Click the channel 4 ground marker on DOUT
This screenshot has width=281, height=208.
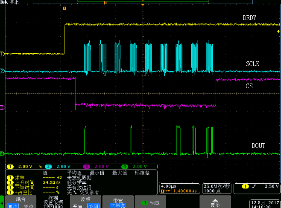click(2, 153)
